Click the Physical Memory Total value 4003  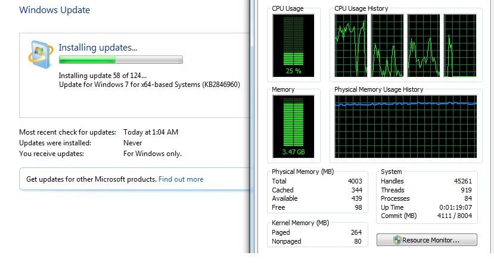coord(355,181)
